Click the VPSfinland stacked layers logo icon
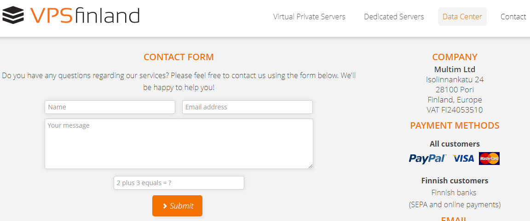 pos(13,15)
